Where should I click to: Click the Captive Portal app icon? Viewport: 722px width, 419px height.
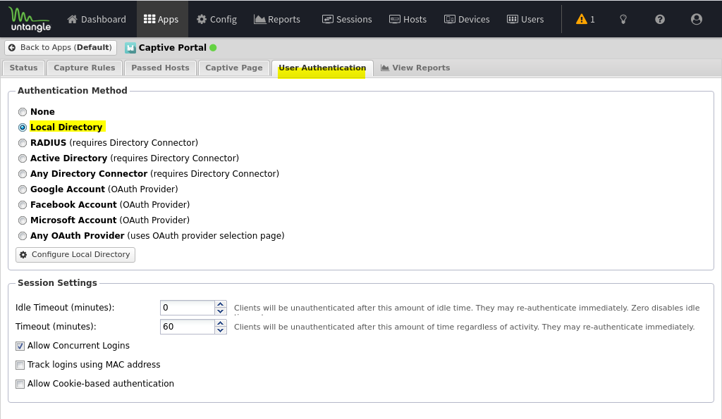(130, 48)
